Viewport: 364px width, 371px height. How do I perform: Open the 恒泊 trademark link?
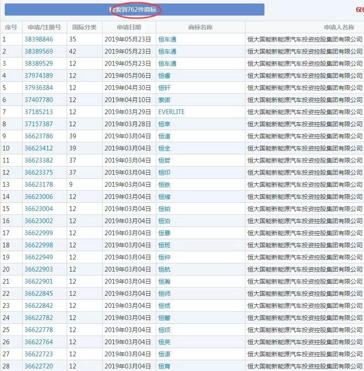pos(164,221)
